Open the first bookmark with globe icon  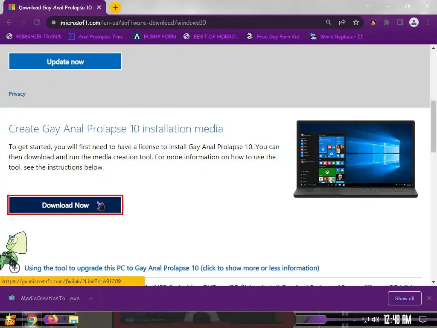coord(33,37)
